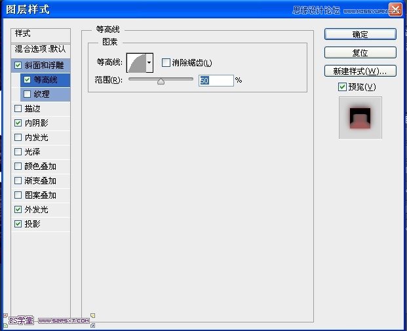This screenshot has height=331, width=407.
Task: Toggle the 消除锯齿(L) checkbox
Action: click(x=166, y=62)
